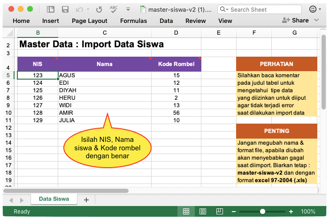330x221 pixels.
Task: Click the vertical scrollbar thumb
Action: 324,72
